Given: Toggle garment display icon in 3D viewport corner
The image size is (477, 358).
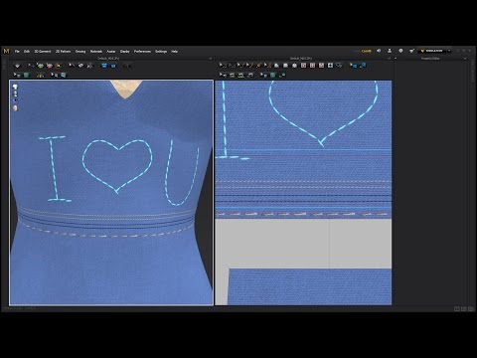Looking at the screenshot, I should point(15,87).
